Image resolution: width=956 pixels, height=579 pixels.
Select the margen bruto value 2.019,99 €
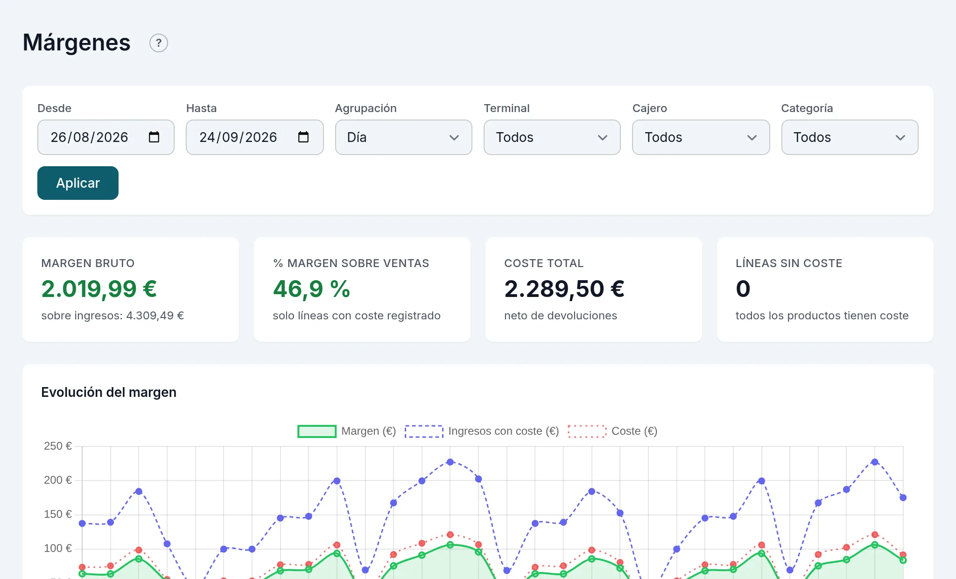[x=99, y=289]
